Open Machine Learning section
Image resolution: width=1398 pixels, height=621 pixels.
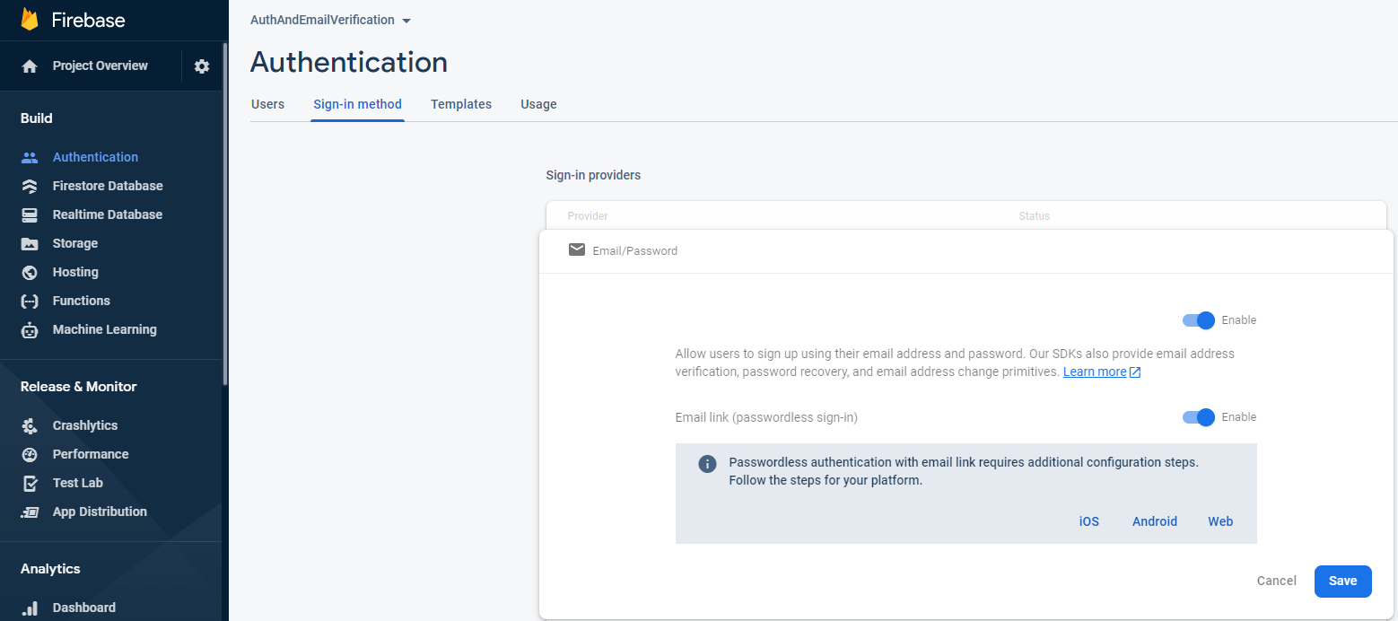[105, 329]
